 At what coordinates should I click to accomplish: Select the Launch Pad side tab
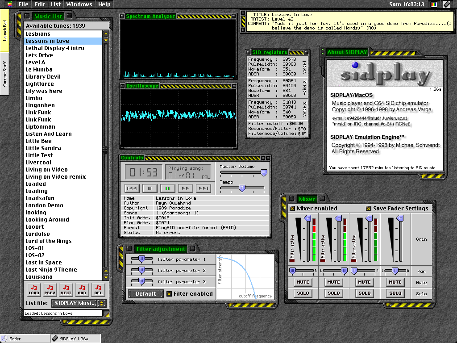tap(4, 30)
